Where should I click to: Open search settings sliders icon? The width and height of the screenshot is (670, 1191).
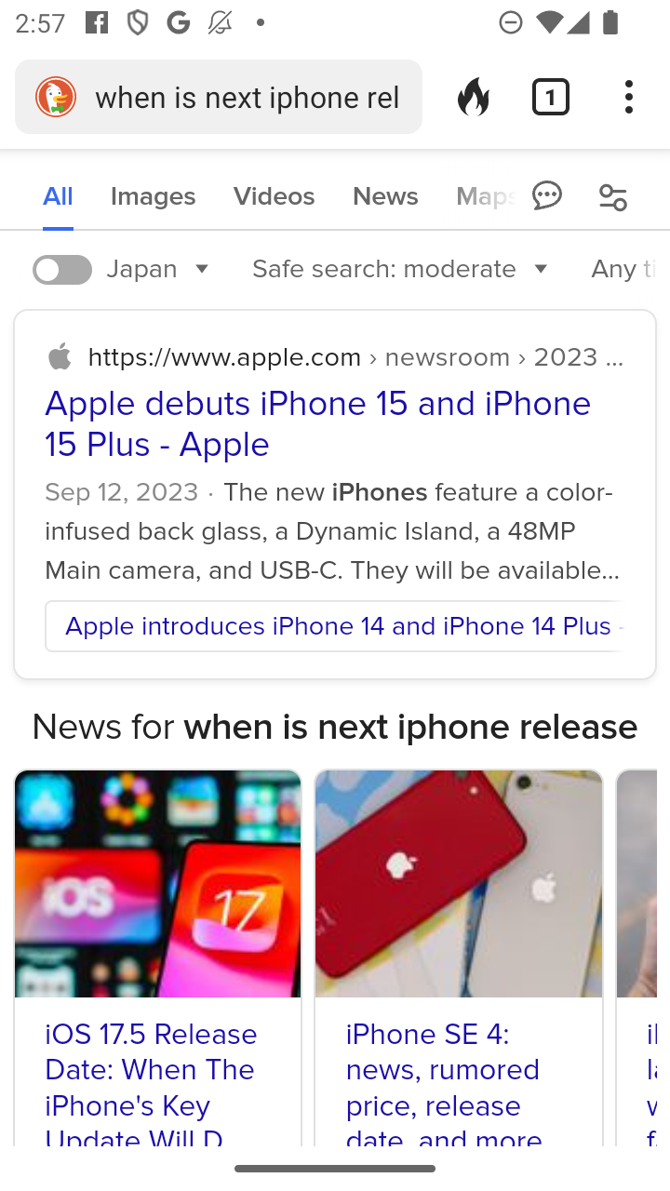[x=613, y=196]
